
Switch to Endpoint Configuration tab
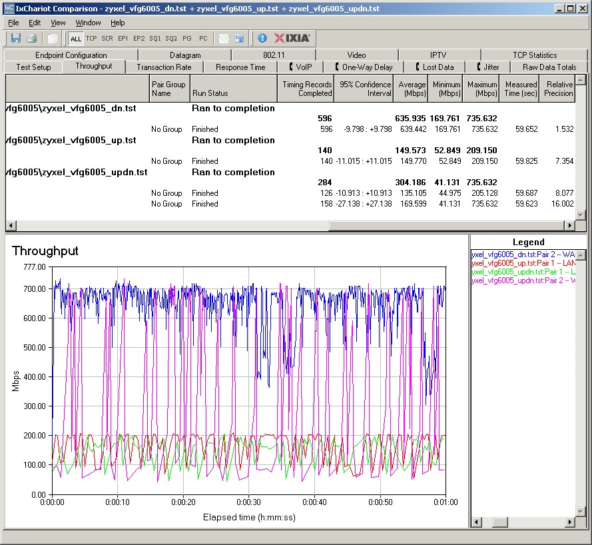coord(71,55)
